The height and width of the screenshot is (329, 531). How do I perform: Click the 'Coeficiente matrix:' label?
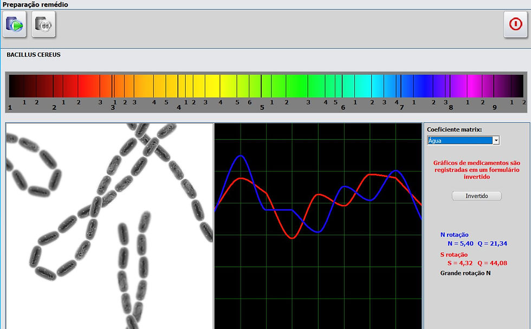click(454, 130)
